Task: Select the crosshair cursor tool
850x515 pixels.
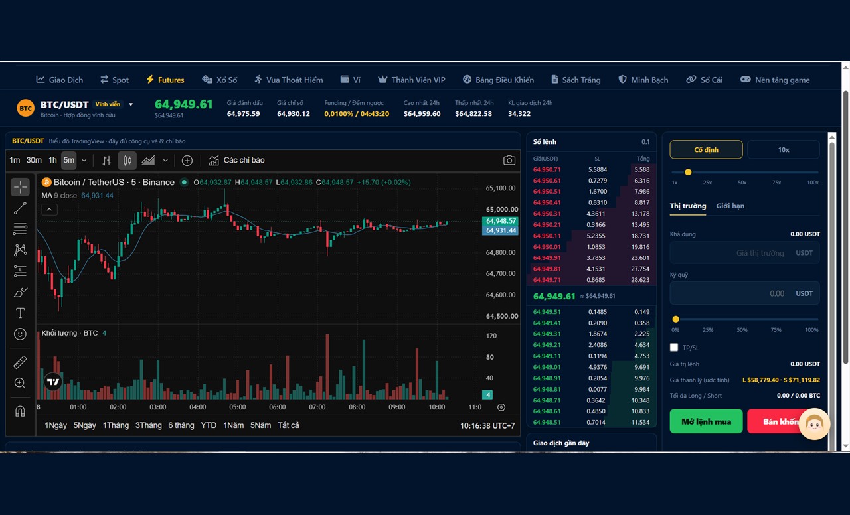Action: [20, 187]
